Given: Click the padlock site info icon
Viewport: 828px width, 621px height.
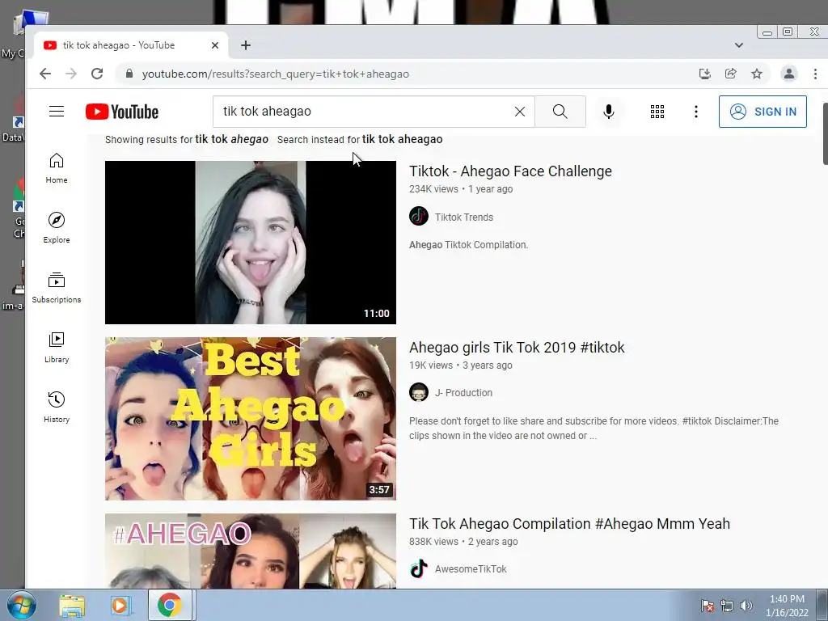Looking at the screenshot, I should pyautogui.click(x=129, y=74).
